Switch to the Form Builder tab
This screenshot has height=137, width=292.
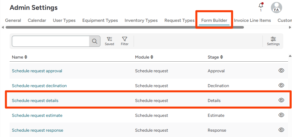[x=214, y=20]
